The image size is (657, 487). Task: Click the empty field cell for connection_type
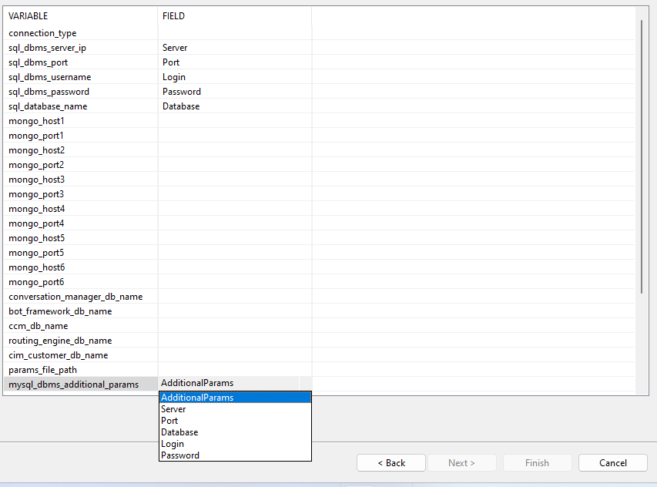click(234, 33)
